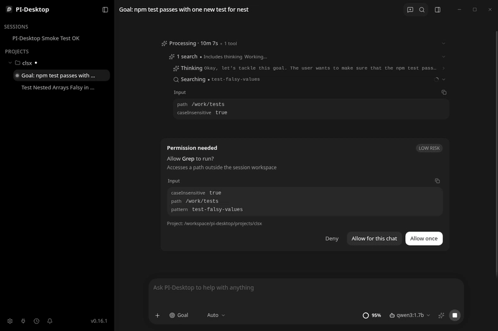Copy the search Input block
This screenshot has height=331, width=498.
444,92
